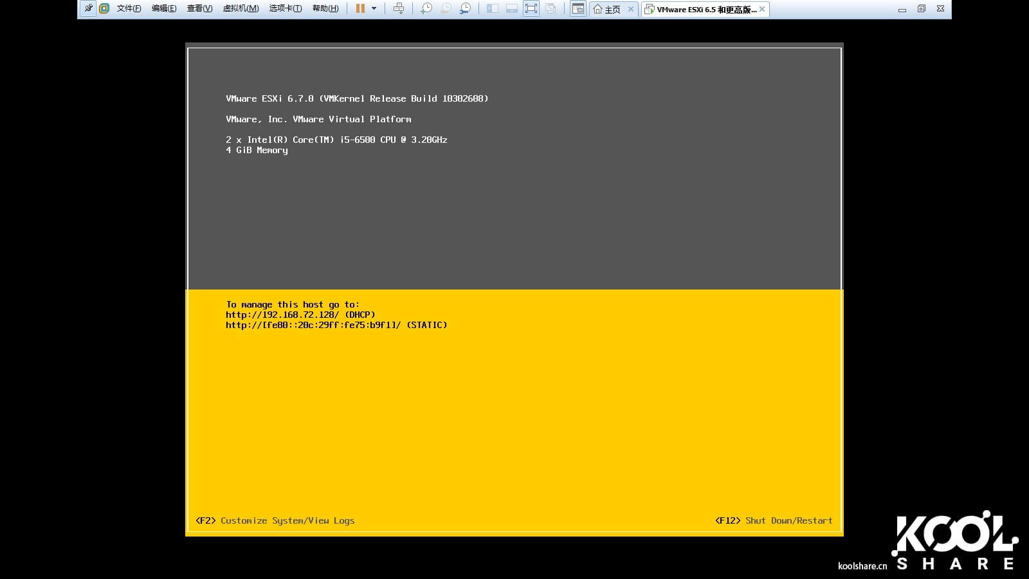Revert the VM to its last snapshot
This screenshot has height=579, width=1029.
(x=446, y=8)
